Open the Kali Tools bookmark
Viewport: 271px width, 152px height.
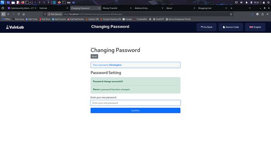pos(31,19)
